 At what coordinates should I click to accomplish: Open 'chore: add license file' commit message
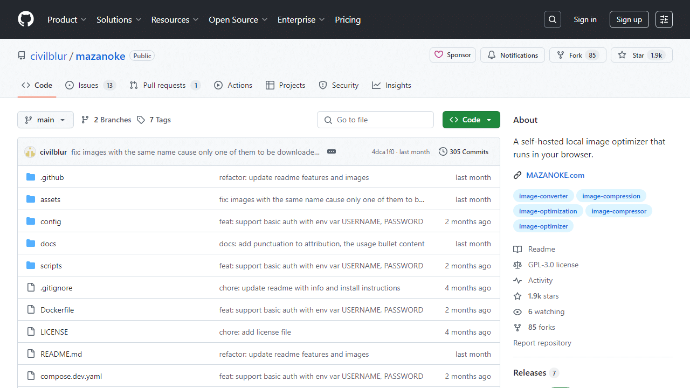click(x=255, y=332)
